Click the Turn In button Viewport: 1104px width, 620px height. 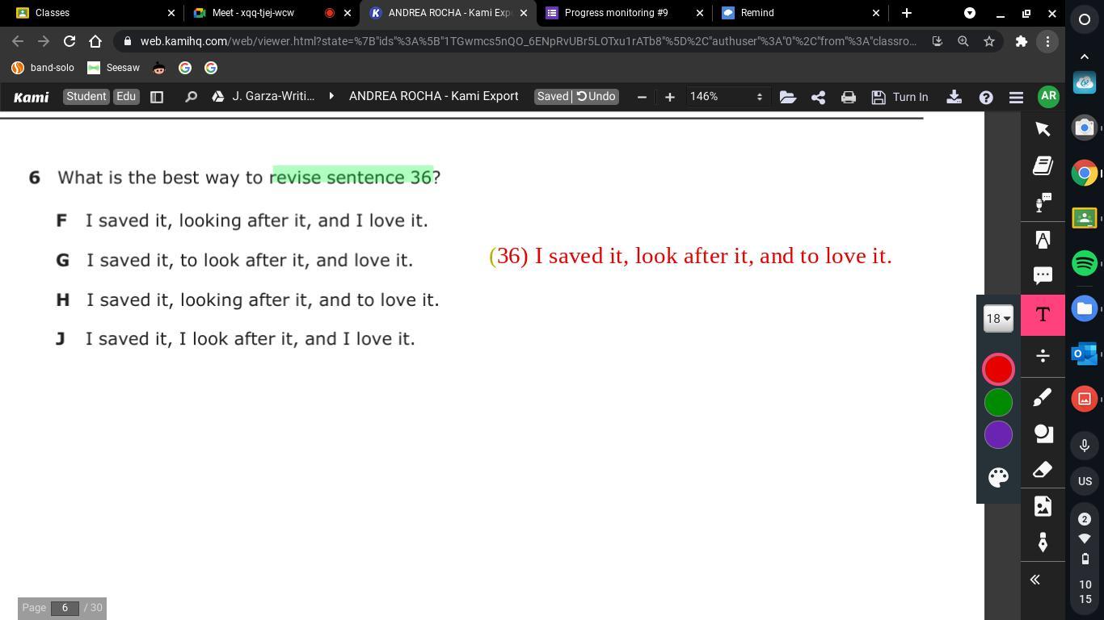click(900, 97)
